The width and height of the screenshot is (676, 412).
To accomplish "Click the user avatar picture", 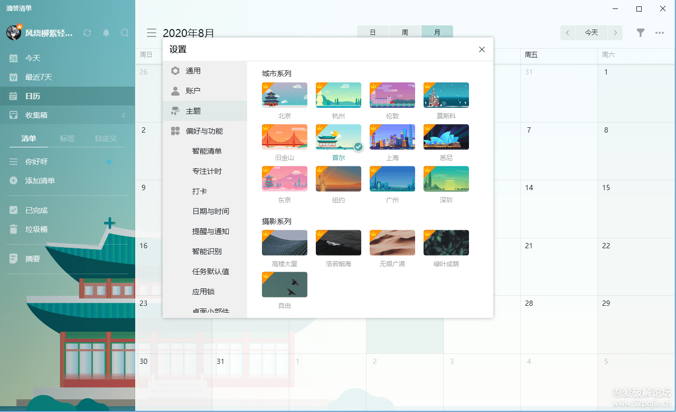I will [14, 32].
